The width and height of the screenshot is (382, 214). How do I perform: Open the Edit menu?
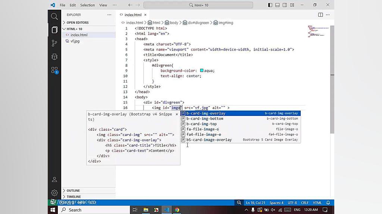point(73,5)
